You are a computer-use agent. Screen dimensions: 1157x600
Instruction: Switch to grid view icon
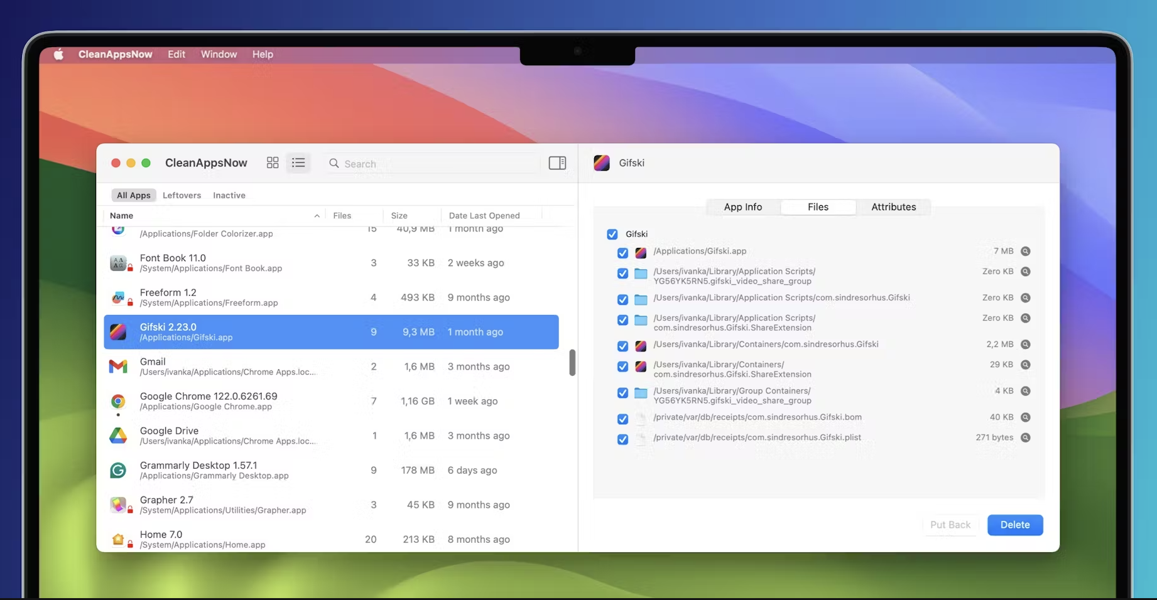[273, 163]
